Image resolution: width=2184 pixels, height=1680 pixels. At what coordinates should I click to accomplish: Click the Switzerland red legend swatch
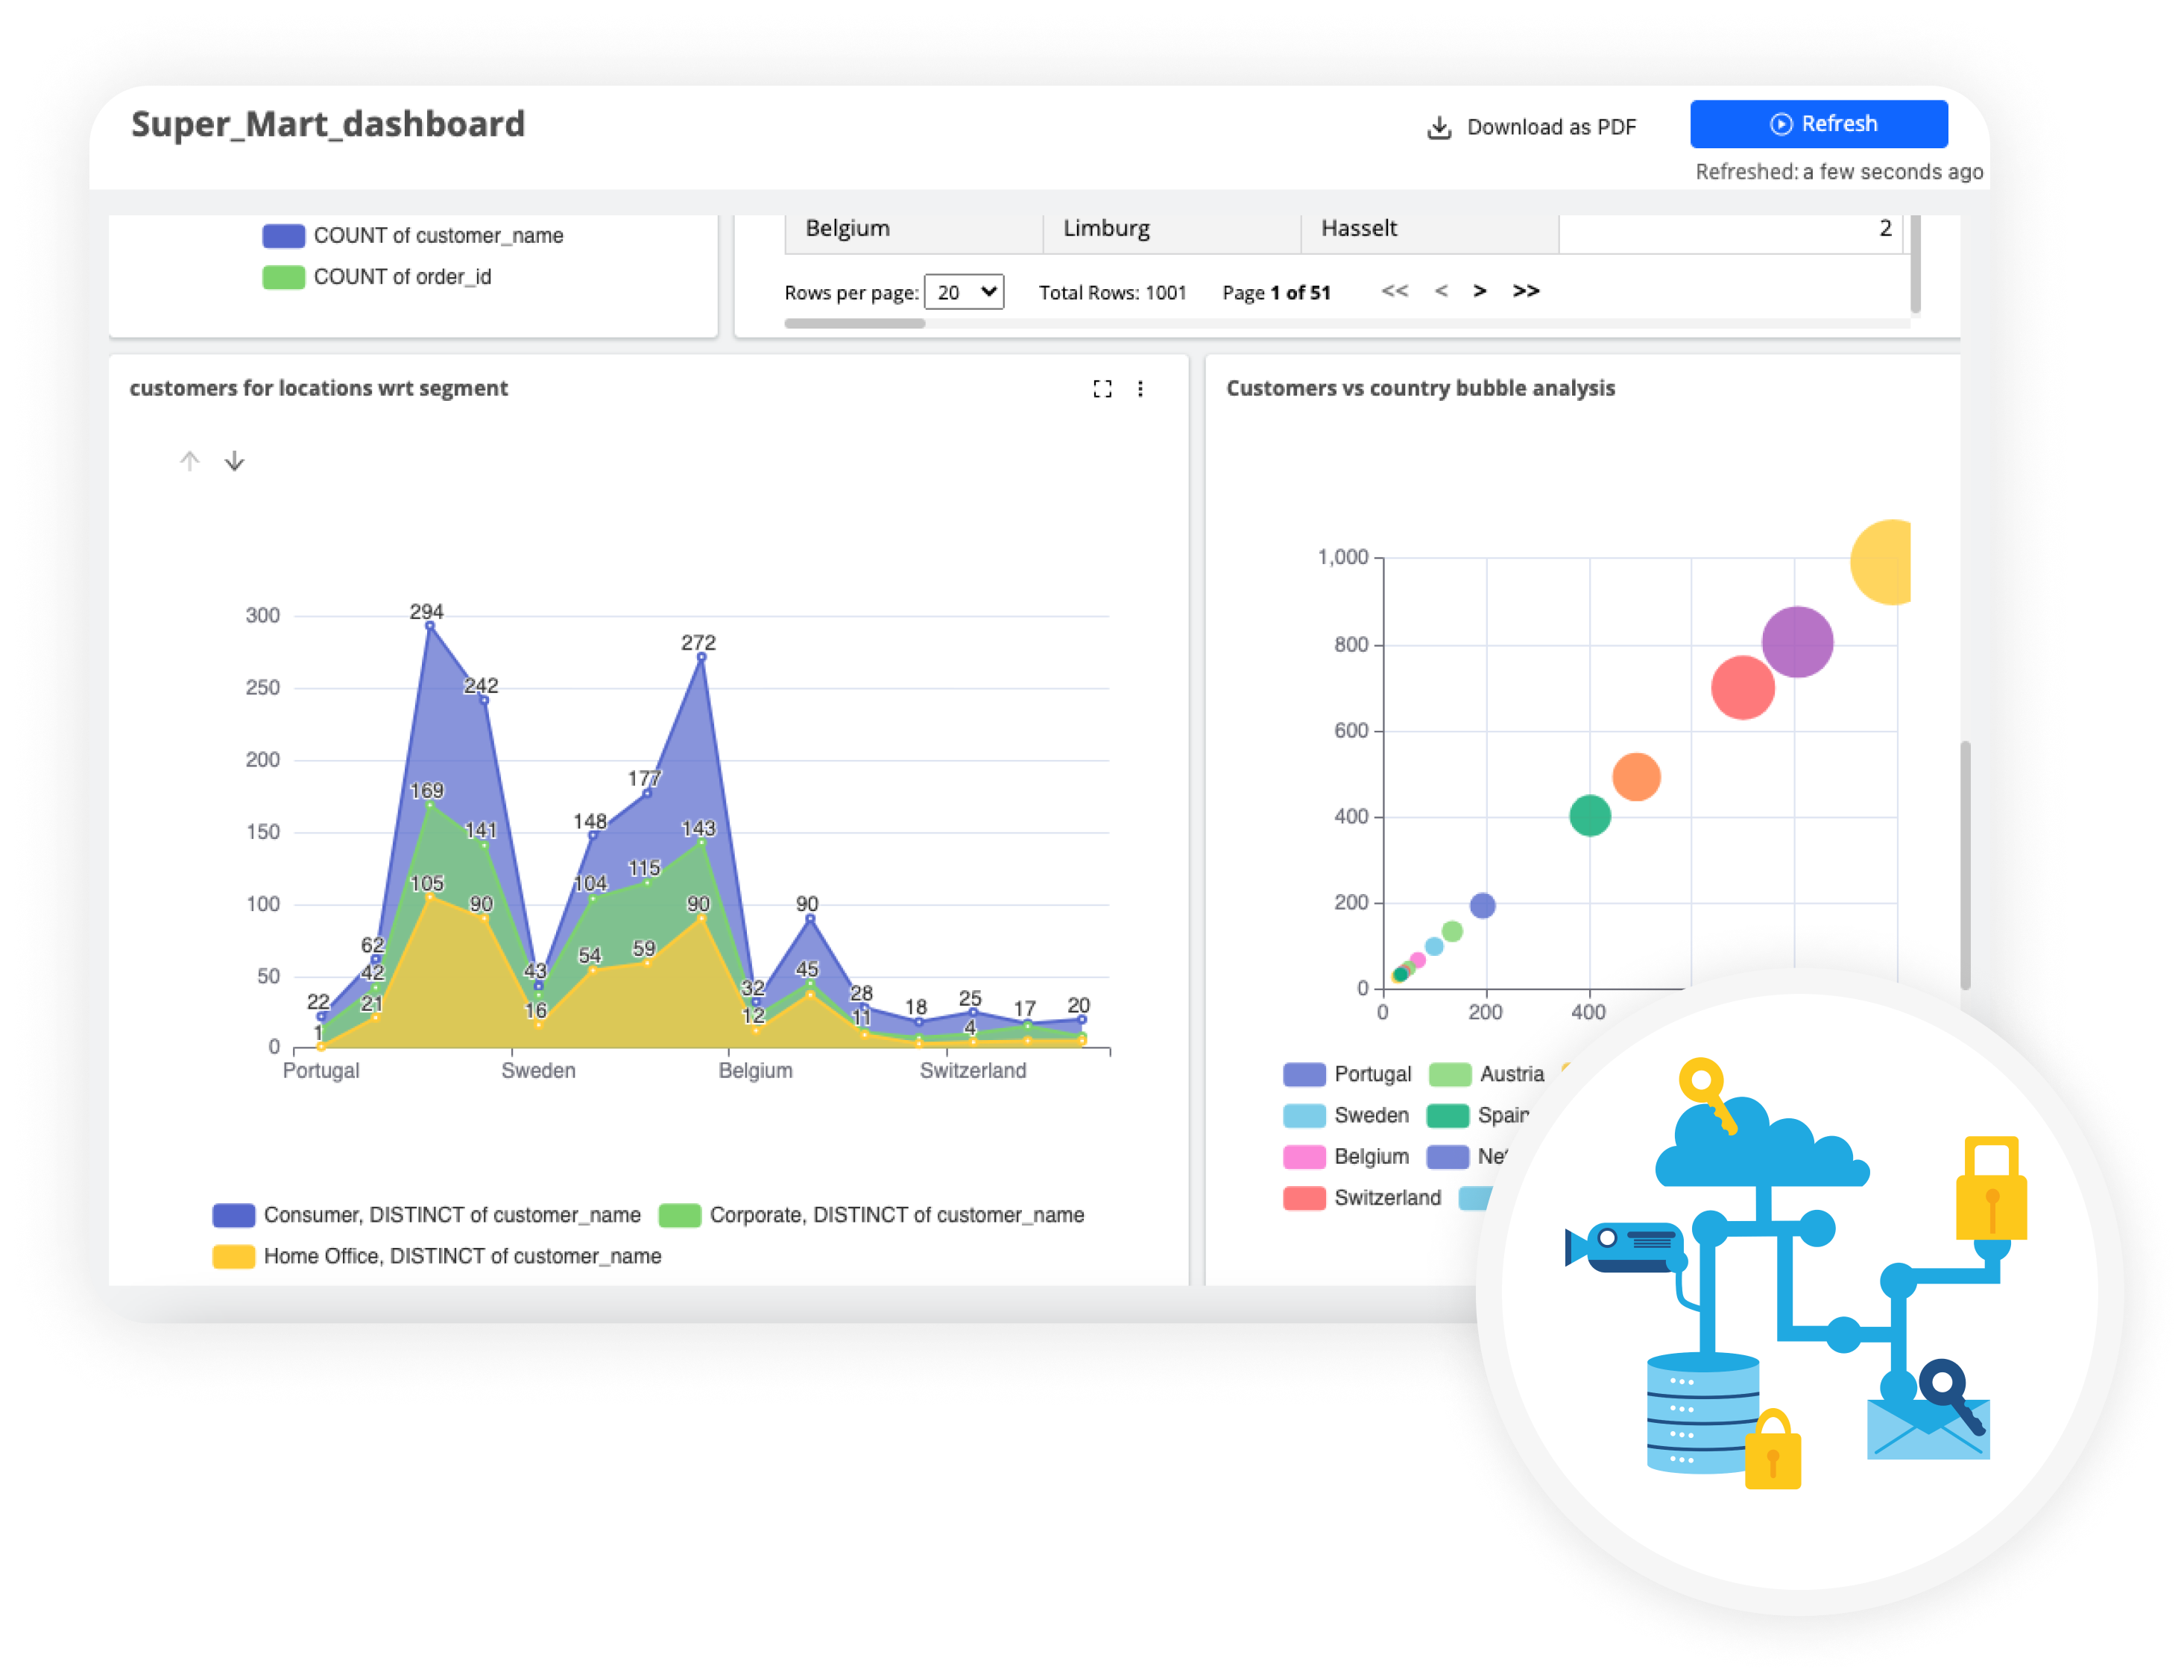point(1304,1197)
